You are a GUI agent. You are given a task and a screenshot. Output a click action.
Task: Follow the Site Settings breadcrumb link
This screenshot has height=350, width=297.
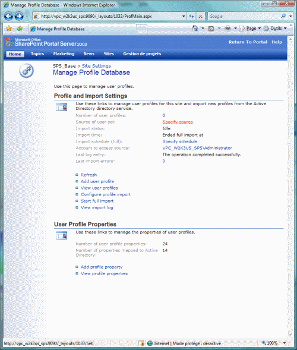(96, 66)
